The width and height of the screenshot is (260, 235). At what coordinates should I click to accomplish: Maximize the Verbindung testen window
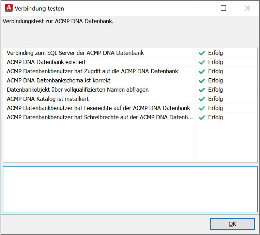tap(223, 8)
